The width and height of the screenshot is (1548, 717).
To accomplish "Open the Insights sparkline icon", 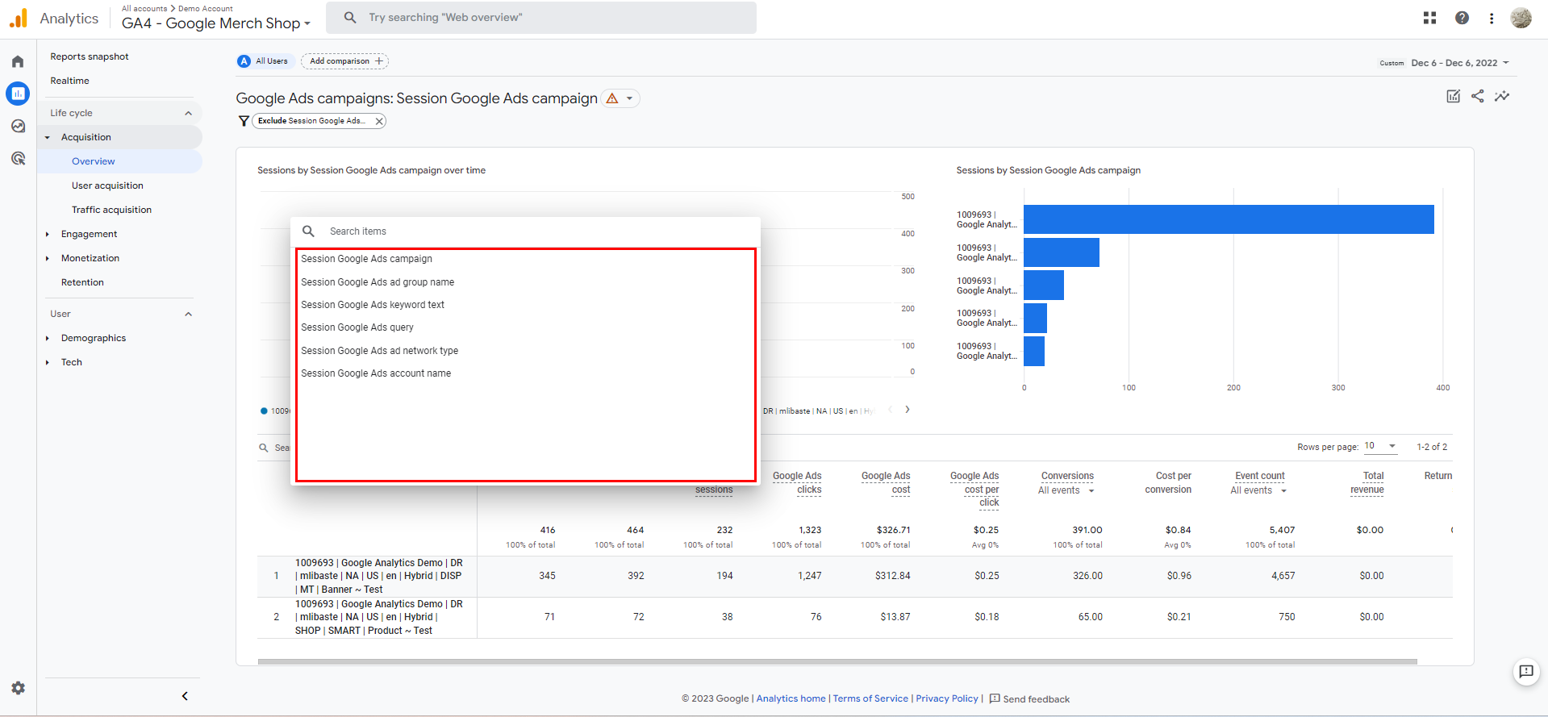I will click(1502, 96).
